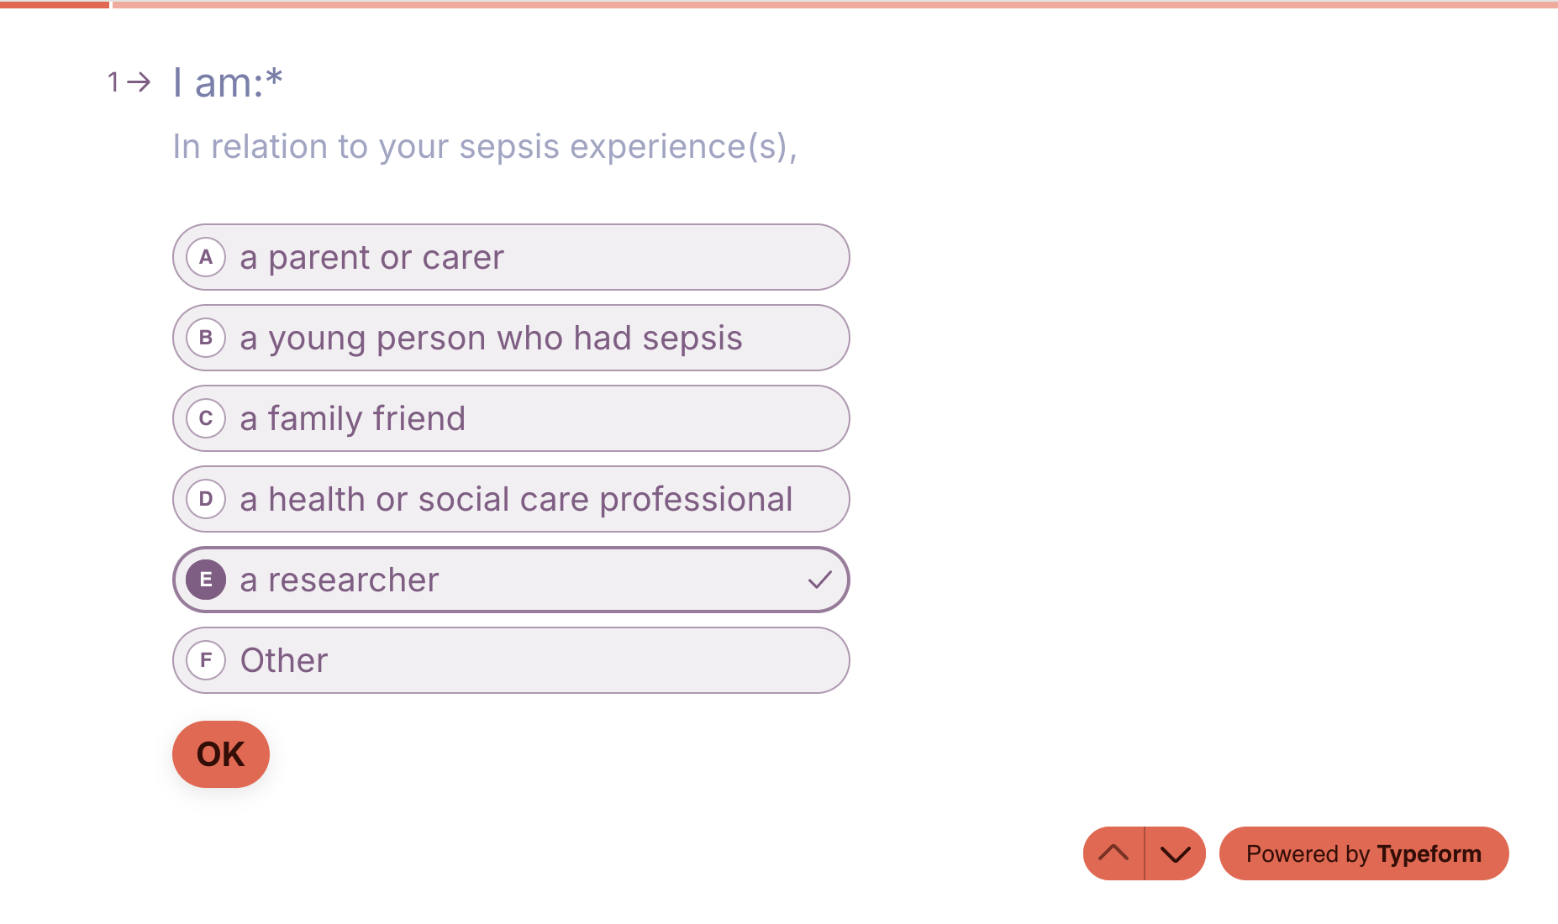Click the letter F key badge

coord(206,660)
